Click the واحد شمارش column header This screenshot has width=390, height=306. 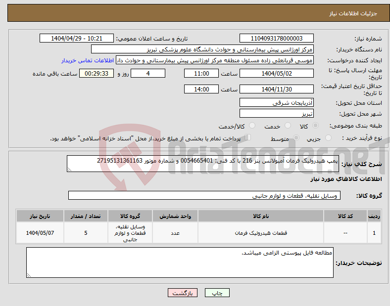tap(175, 216)
